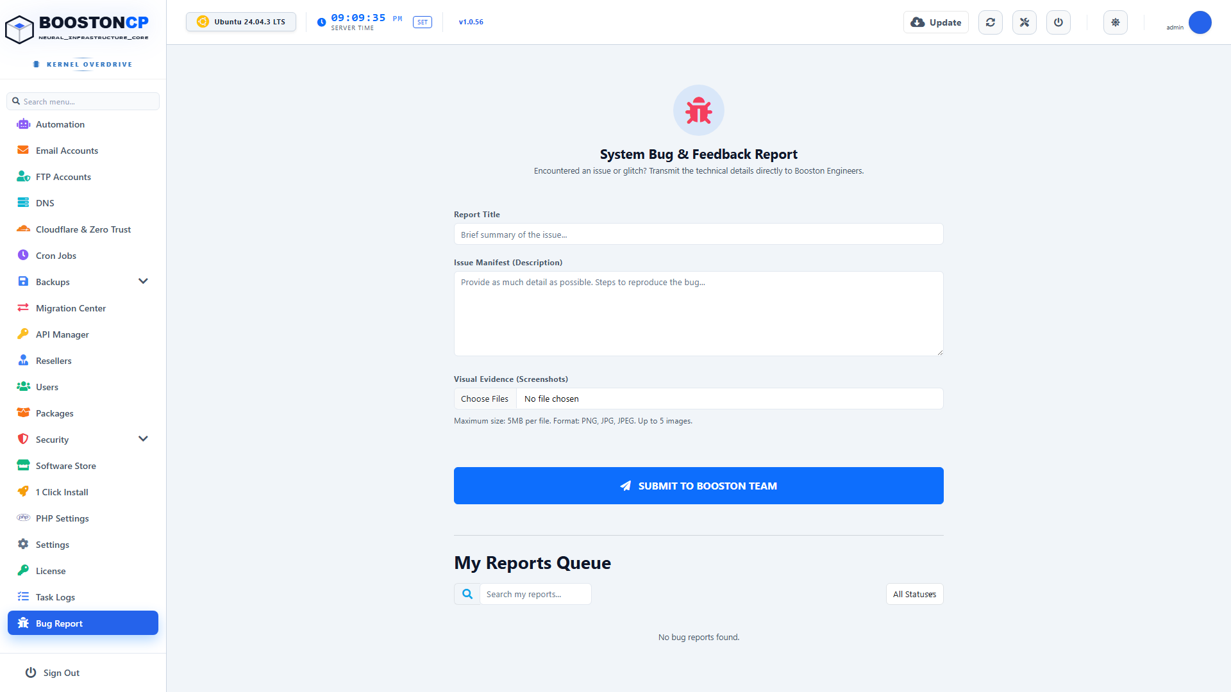Viewport: 1231px width, 692px height.
Task: Open Users in sidebar
Action: [83, 387]
